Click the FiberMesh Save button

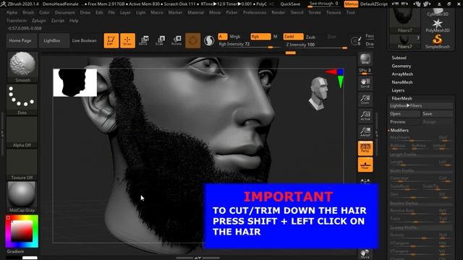coord(437,114)
